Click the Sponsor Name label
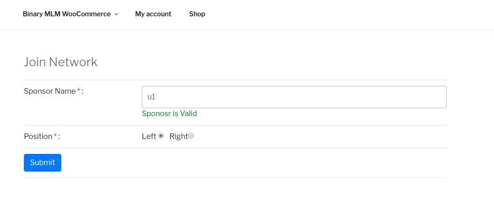The height and width of the screenshot is (201, 494). point(50,91)
